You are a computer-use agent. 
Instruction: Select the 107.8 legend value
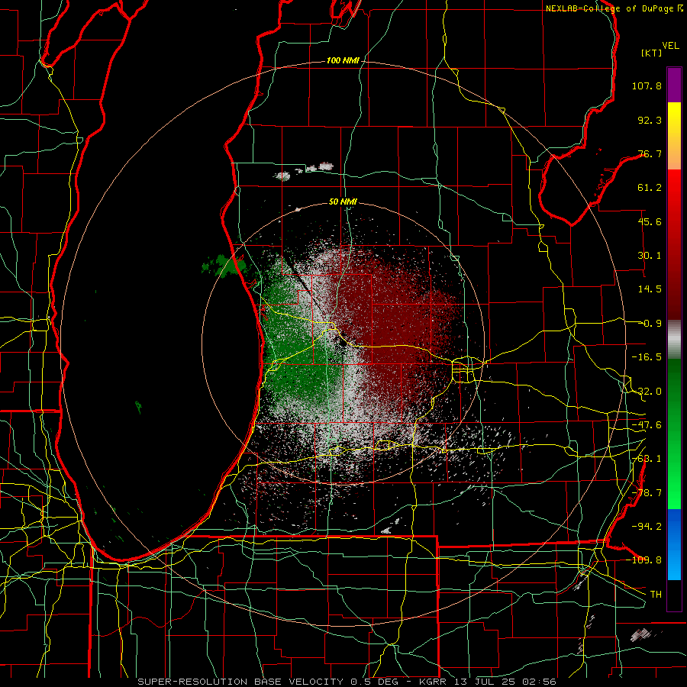(647, 85)
